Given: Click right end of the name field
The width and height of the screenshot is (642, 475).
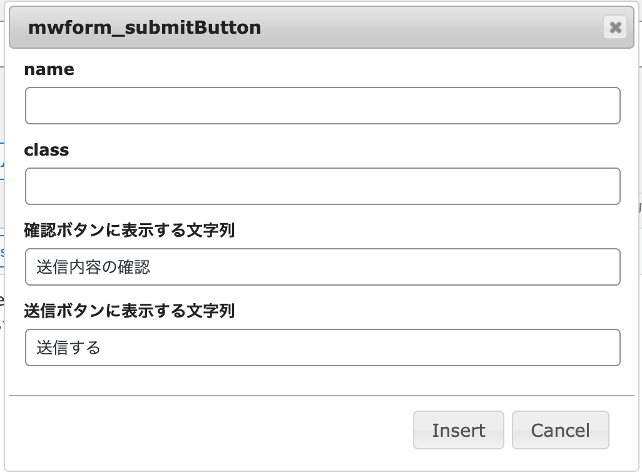Looking at the screenshot, I should (x=573, y=106).
